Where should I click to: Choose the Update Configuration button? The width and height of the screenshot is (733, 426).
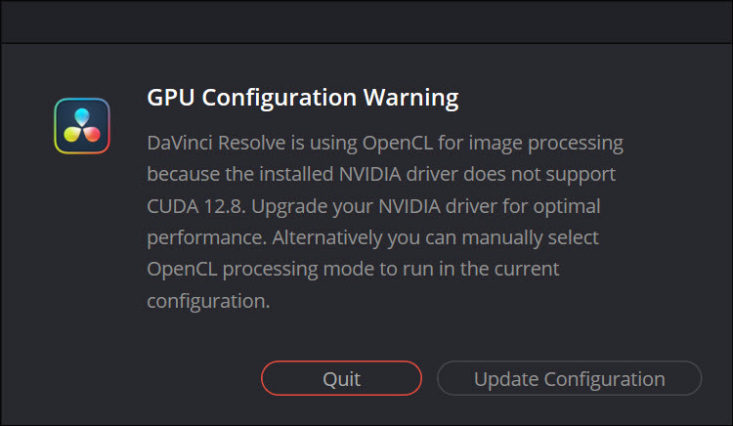pos(569,378)
